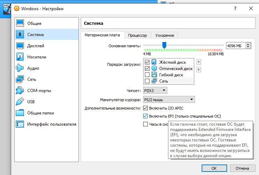Open Аудио speaker icon
The height and width of the screenshot is (175, 259).
click(20, 68)
